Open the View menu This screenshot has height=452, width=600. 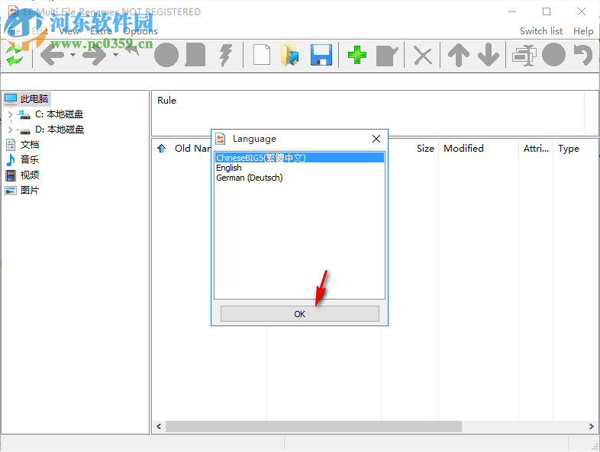click(x=69, y=31)
